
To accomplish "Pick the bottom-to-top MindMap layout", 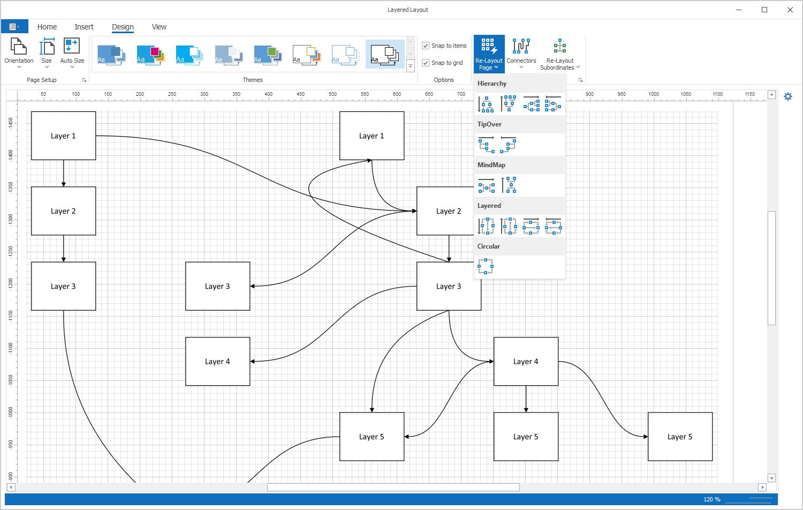I will (509, 185).
